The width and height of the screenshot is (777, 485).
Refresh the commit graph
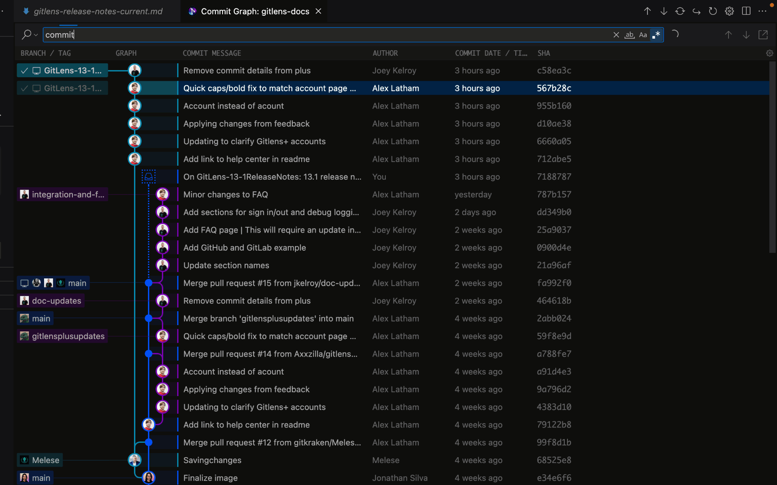tap(713, 11)
